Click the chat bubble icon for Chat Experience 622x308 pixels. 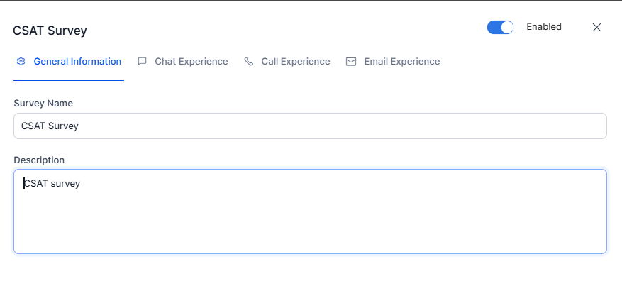[142, 62]
